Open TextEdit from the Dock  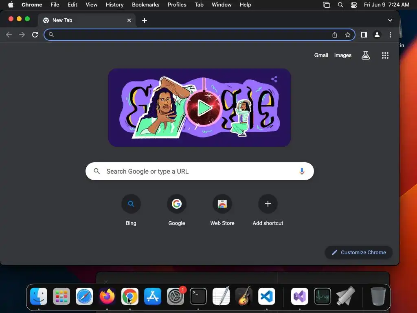point(221,296)
